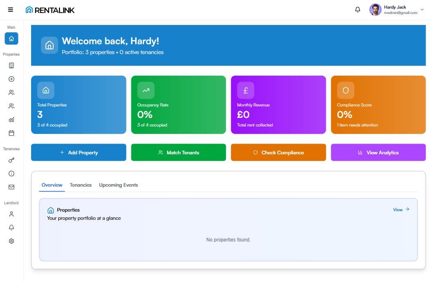Open the settings gear icon in sidebar
The width and height of the screenshot is (433, 282).
[x=11, y=241]
